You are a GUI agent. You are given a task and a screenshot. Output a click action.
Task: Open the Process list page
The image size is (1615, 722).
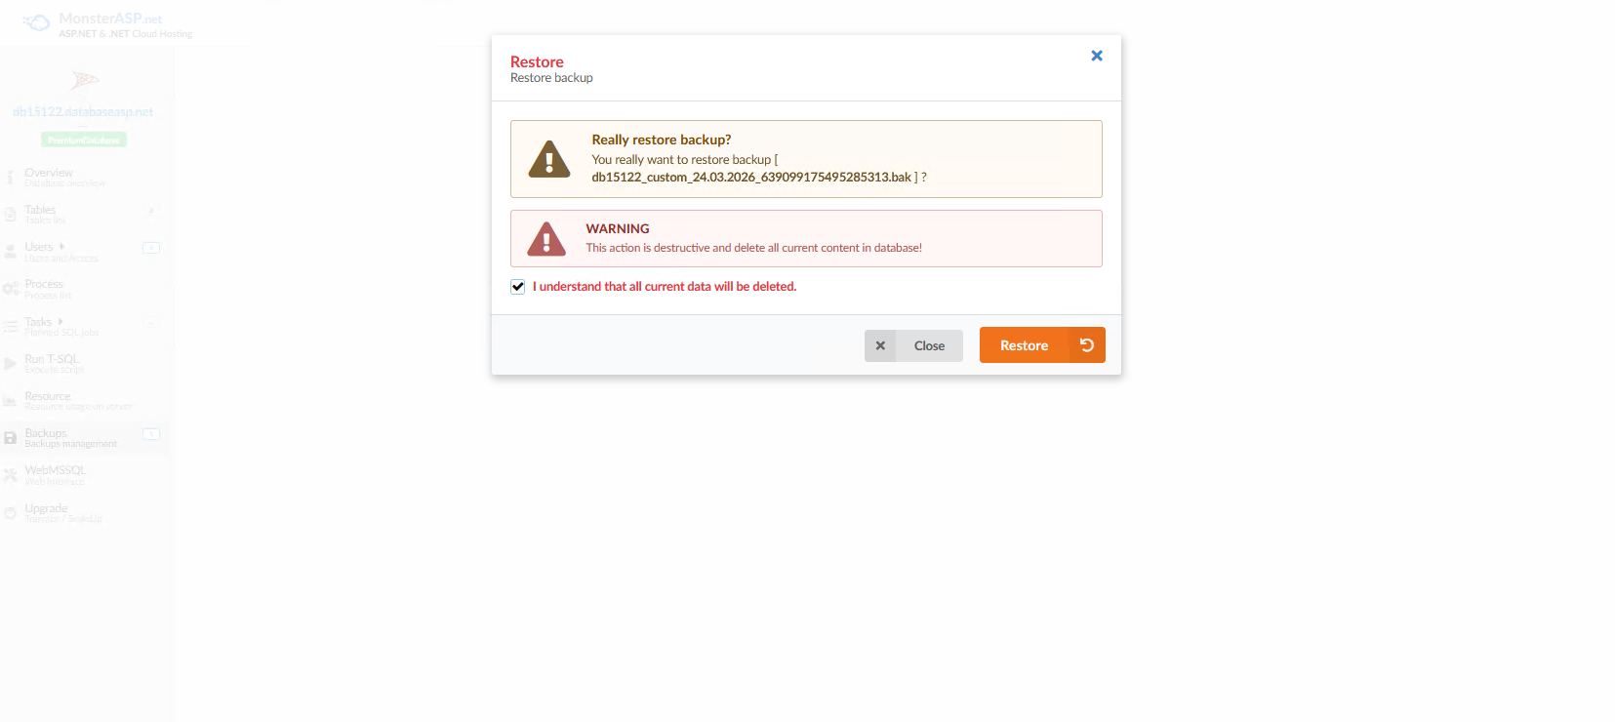[43, 288]
